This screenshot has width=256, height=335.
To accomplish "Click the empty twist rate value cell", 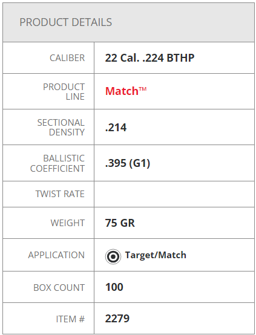I will pos(174,194).
